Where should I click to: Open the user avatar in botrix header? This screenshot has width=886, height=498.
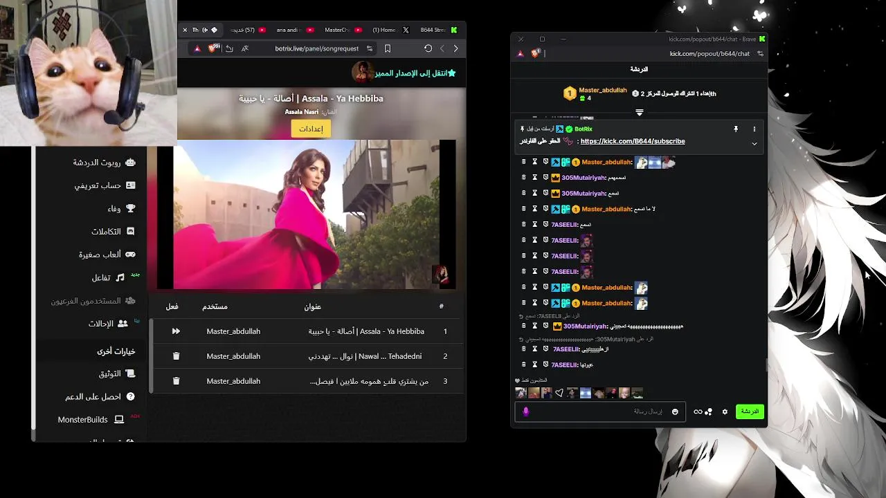point(363,72)
